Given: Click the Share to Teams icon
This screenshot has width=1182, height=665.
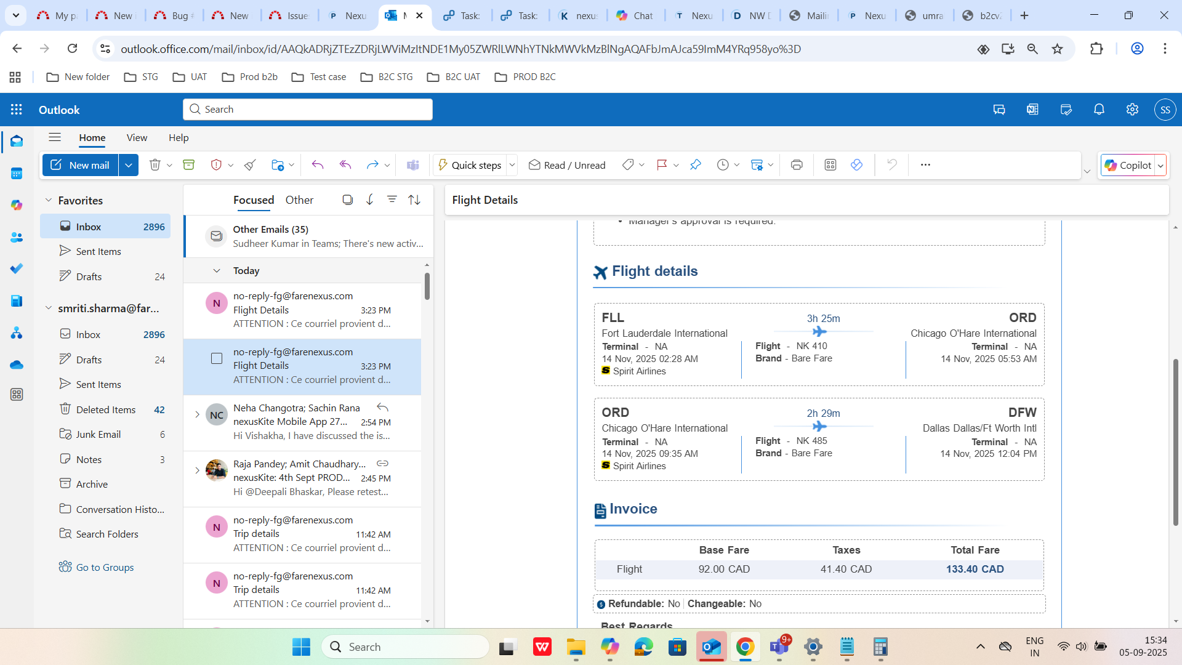Looking at the screenshot, I should pyautogui.click(x=413, y=165).
